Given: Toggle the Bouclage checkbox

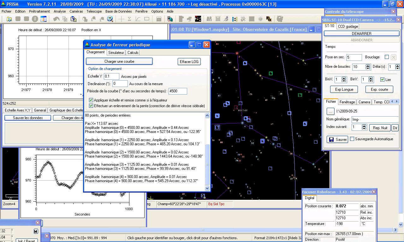Looking at the screenshot, I should click(x=387, y=57).
